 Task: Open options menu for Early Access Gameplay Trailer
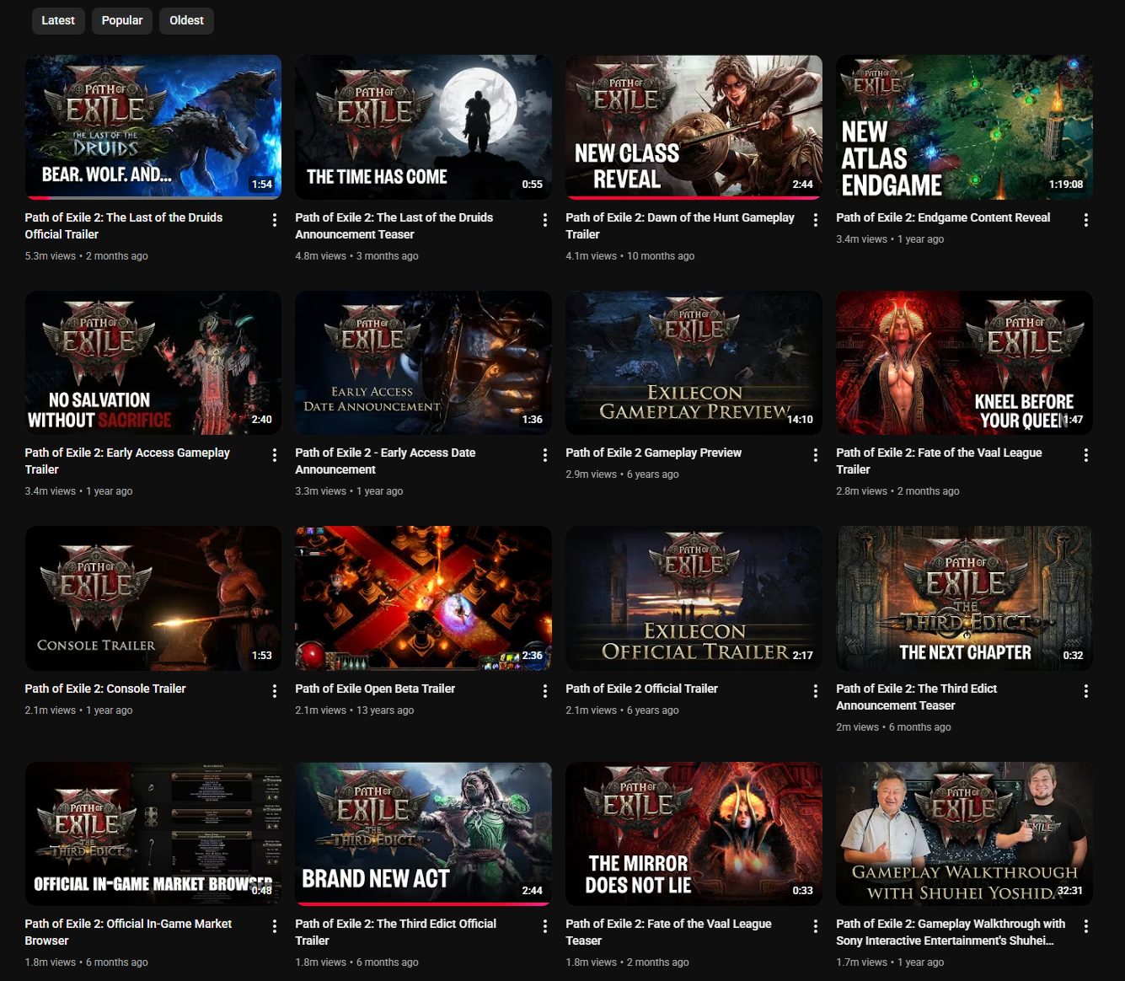[x=275, y=455]
